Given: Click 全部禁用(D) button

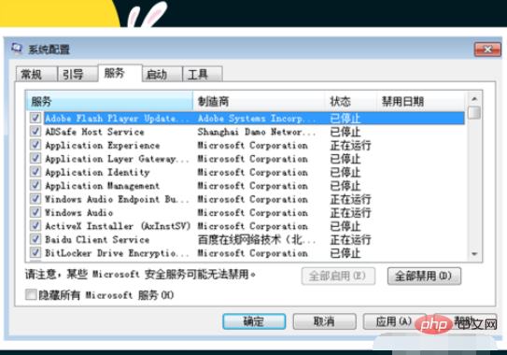Looking at the screenshot, I should click(x=424, y=276).
